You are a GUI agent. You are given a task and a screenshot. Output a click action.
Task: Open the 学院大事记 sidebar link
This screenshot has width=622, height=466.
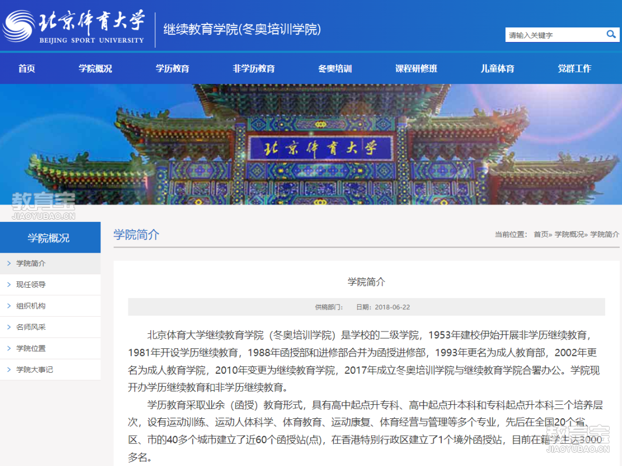pyautogui.click(x=50, y=370)
